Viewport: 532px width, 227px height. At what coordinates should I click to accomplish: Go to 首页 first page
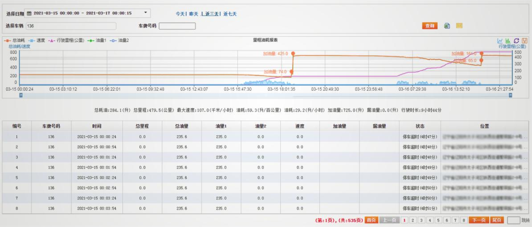pyautogui.click(x=372, y=220)
